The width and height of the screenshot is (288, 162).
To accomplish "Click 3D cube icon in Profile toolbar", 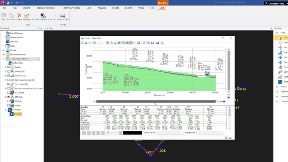I will (107, 43).
